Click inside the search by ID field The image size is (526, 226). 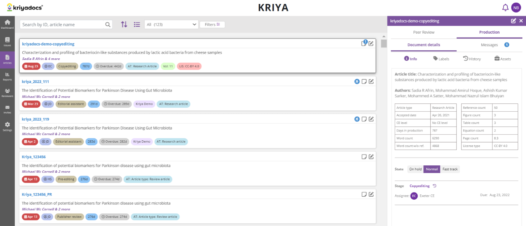[62, 24]
